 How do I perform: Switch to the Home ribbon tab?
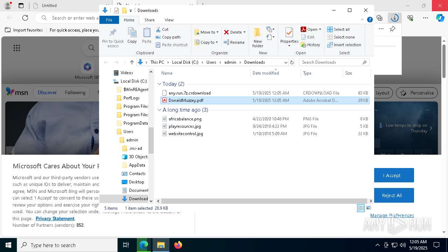point(129,20)
